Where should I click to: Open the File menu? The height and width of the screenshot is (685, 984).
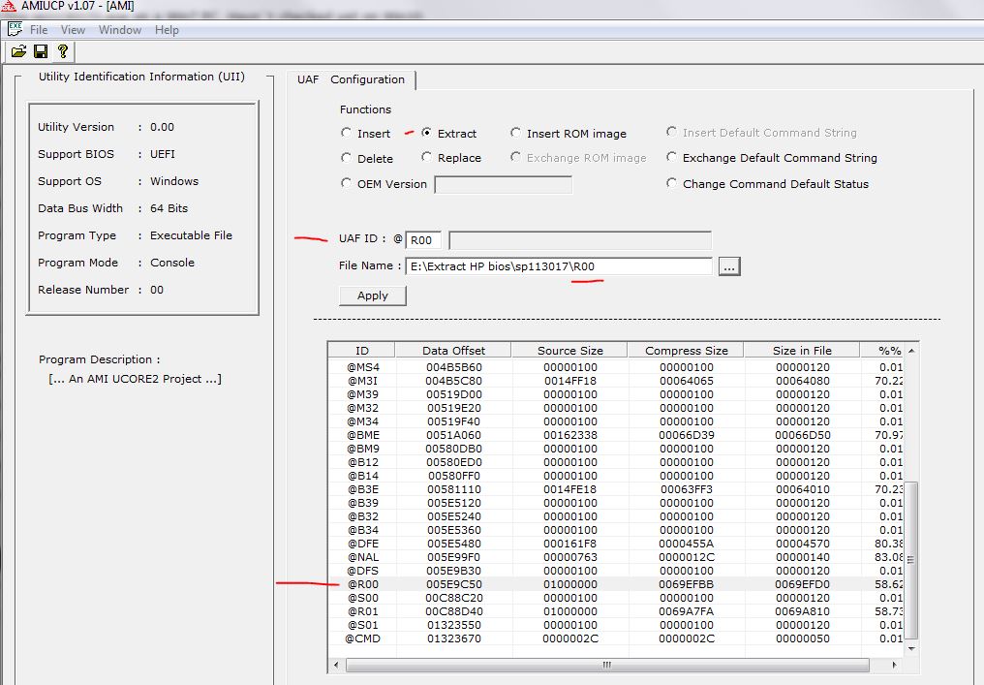(x=39, y=29)
